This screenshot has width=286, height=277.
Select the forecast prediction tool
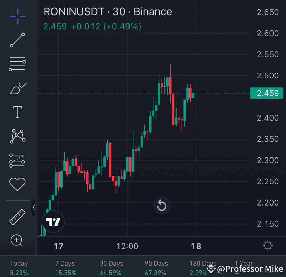coord(17,160)
